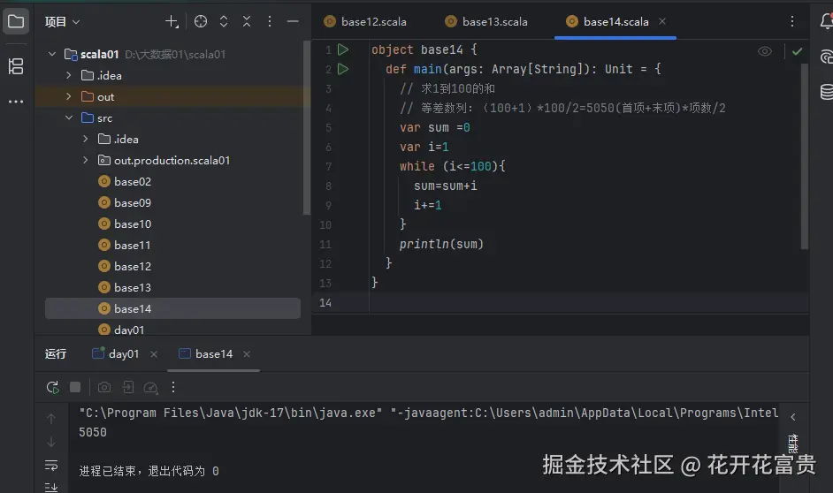Rerun base14 program
This screenshot has height=493, width=833.
pos(52,387)
